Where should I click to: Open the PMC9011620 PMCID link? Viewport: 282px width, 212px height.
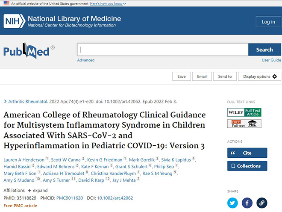[x=70, y=198]
